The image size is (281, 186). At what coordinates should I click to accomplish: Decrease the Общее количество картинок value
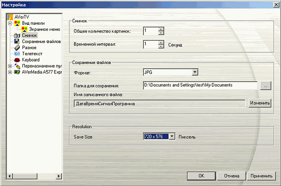point(161,33)
